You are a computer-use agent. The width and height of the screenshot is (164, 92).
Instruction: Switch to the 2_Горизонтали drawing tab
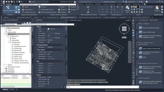click(x=52, y=17)
